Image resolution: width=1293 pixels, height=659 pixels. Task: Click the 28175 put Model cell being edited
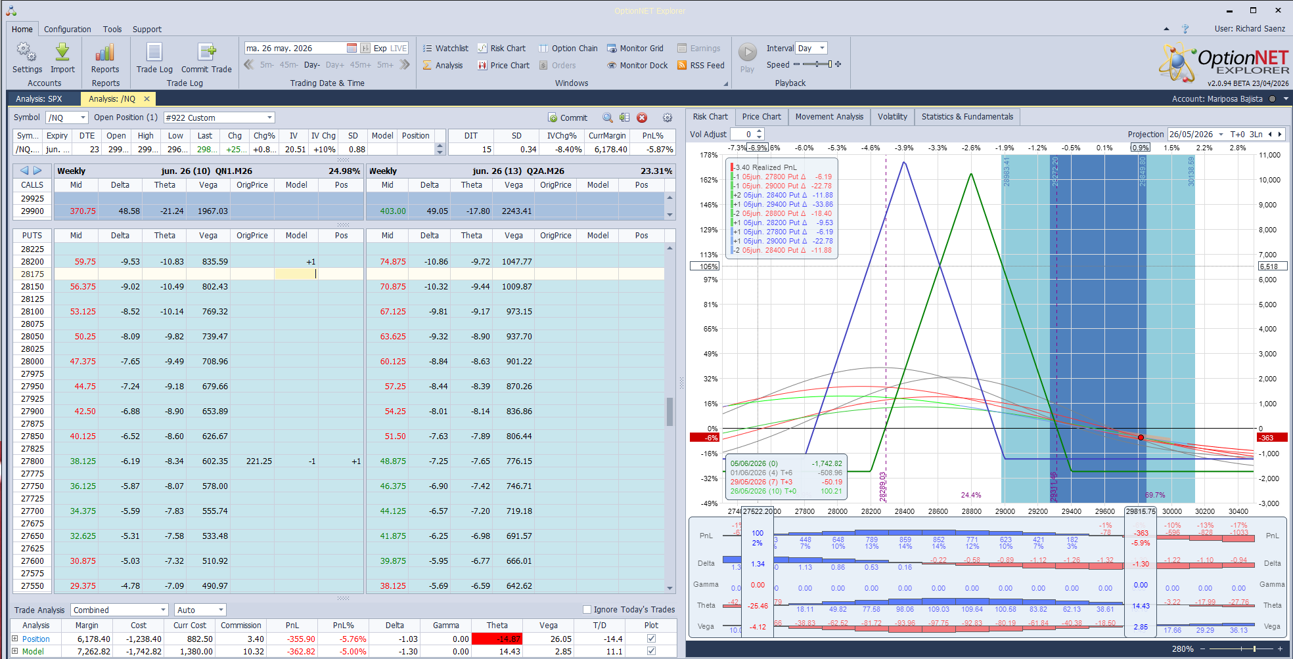click(296, 274)
